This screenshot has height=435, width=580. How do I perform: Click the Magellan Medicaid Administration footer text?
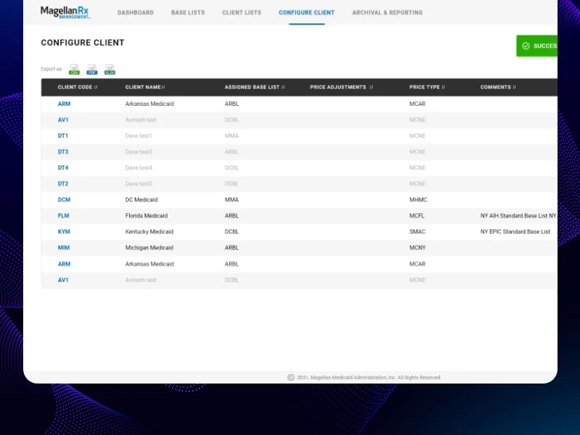[368, 377]
